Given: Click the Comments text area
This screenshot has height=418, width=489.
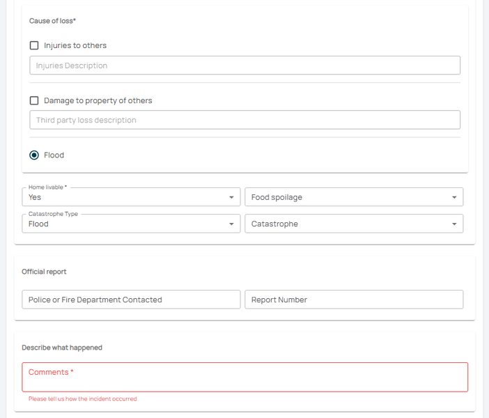Looking at the screenshot, I should 244,377.
